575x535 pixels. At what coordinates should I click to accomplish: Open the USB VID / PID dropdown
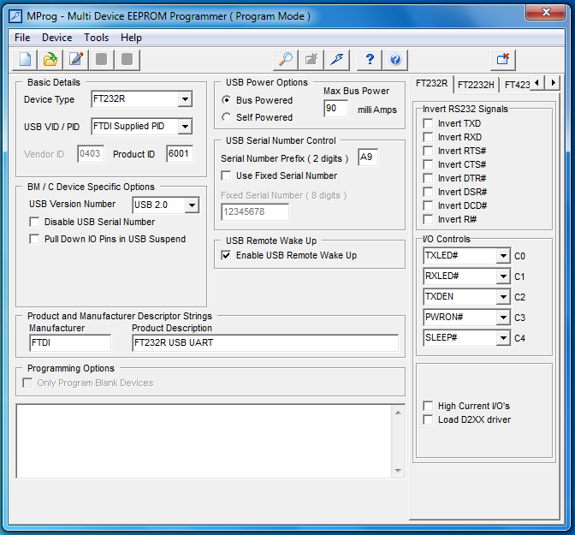tap(185, 127)
